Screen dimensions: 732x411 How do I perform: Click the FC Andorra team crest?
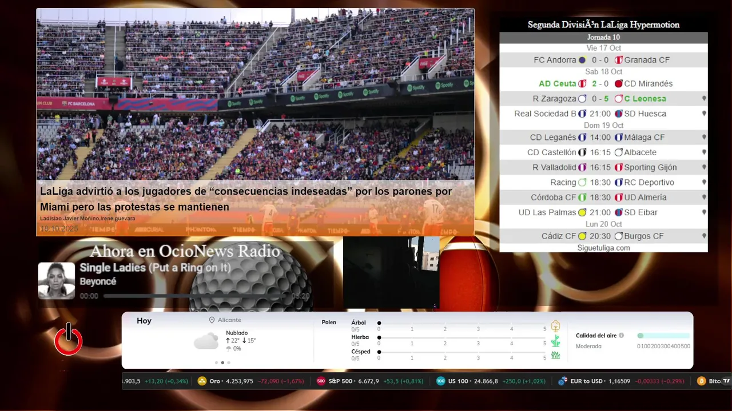582,60
